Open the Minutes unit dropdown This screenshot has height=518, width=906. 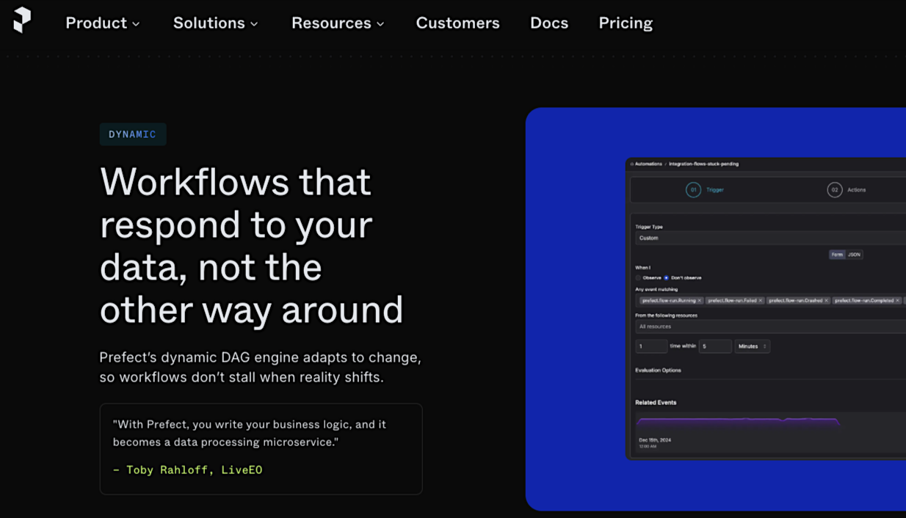752,346
